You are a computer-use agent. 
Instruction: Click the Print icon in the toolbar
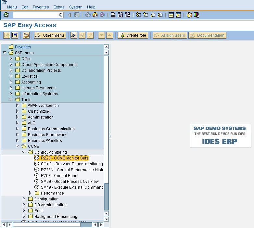(x=113, y=15)
